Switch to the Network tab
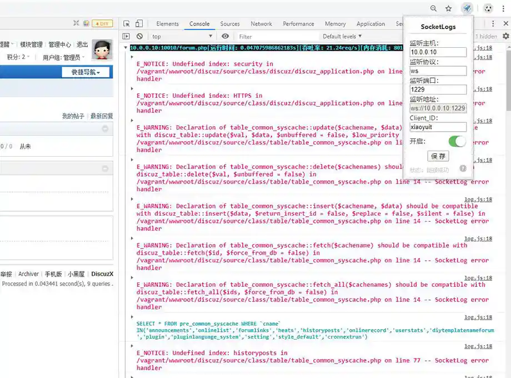Image resolution: width=511 pixels, height=378 pixels. pos(261,24)
